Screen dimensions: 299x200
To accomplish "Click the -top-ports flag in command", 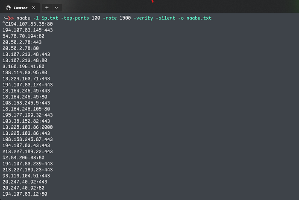I will pyautogui.click(x=74, y=18).
